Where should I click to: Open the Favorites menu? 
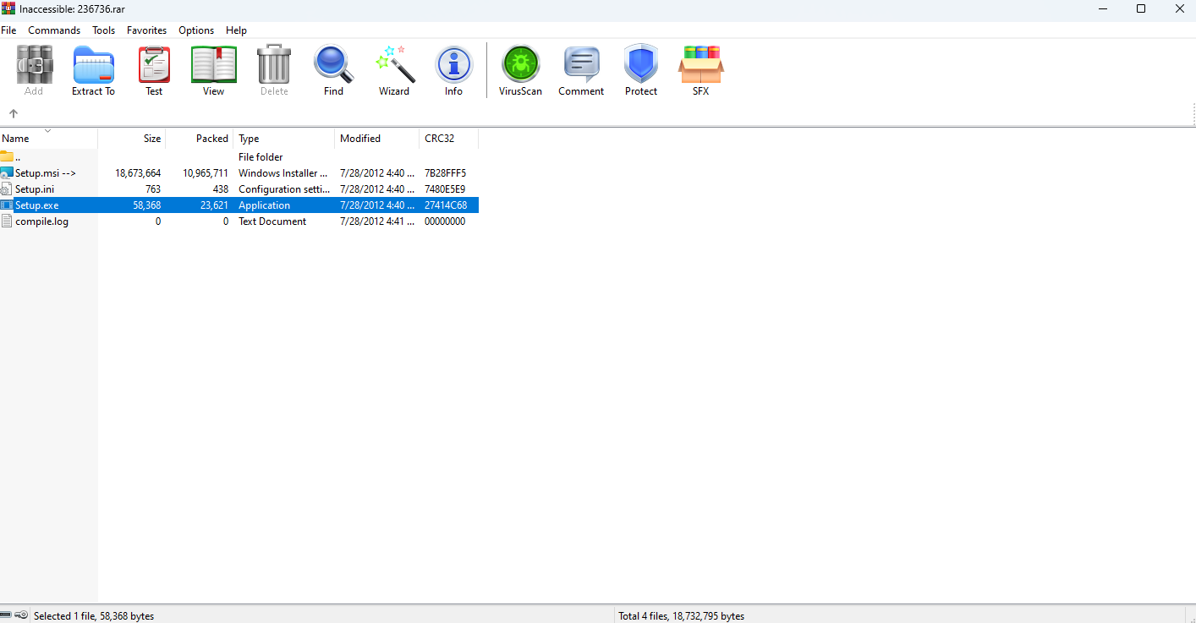click(146, 30)
